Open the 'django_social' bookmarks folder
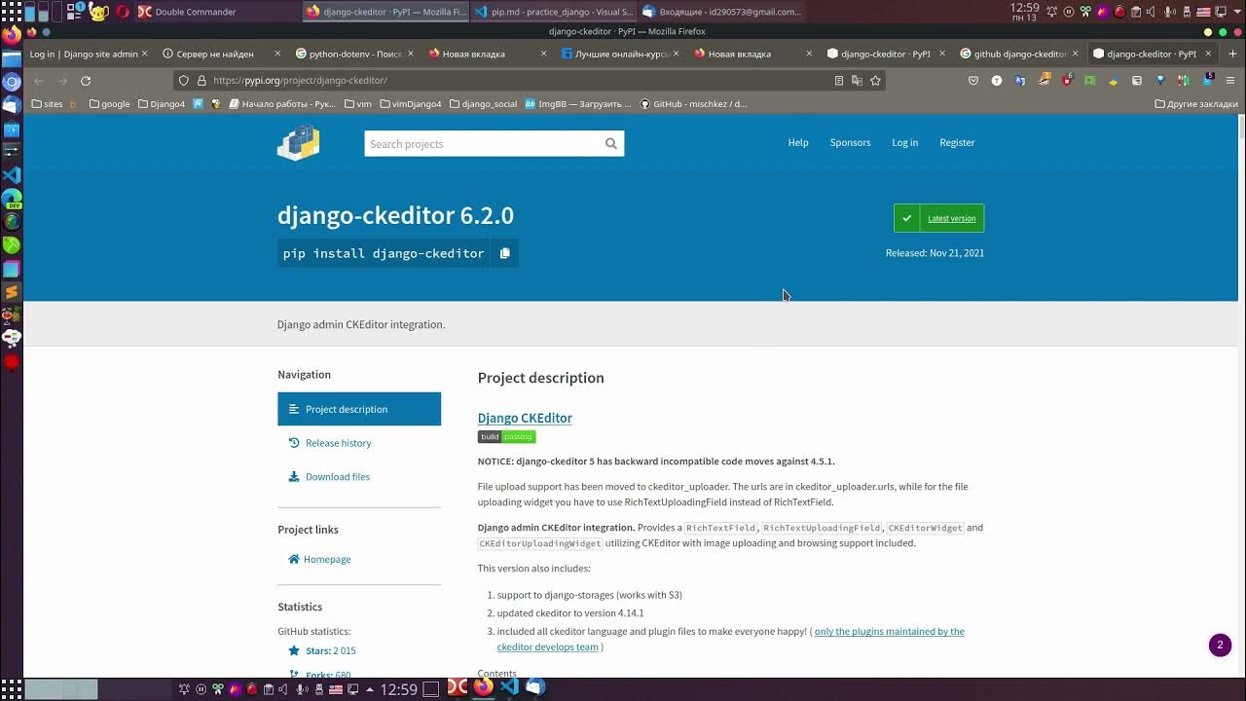 click(483, 103)
